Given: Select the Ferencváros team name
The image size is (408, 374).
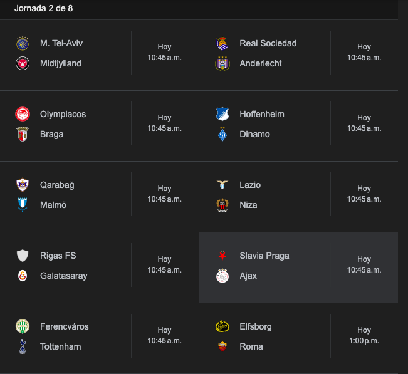Looking at the screenshot, I should click(x=65, y=326).
